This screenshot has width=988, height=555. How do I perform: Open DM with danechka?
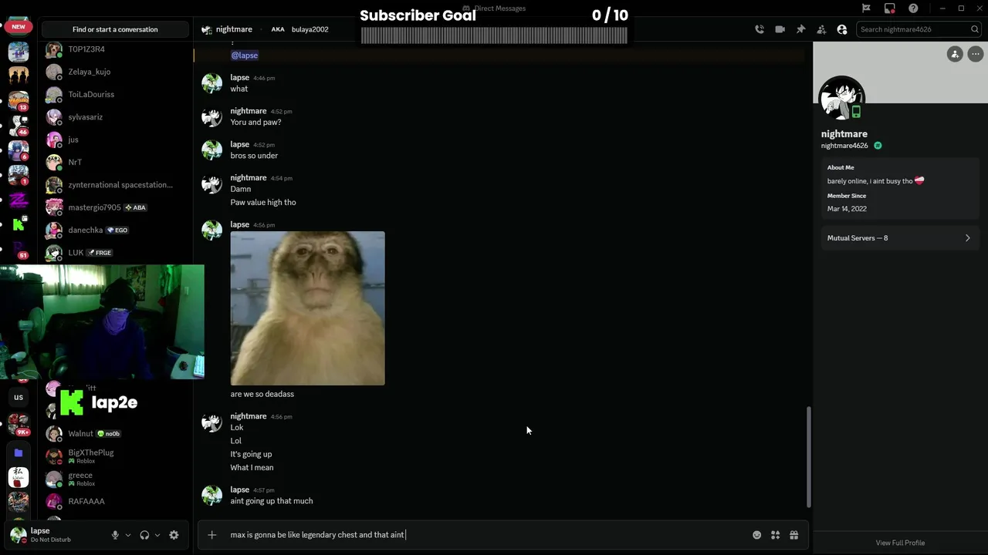[115, 230]
